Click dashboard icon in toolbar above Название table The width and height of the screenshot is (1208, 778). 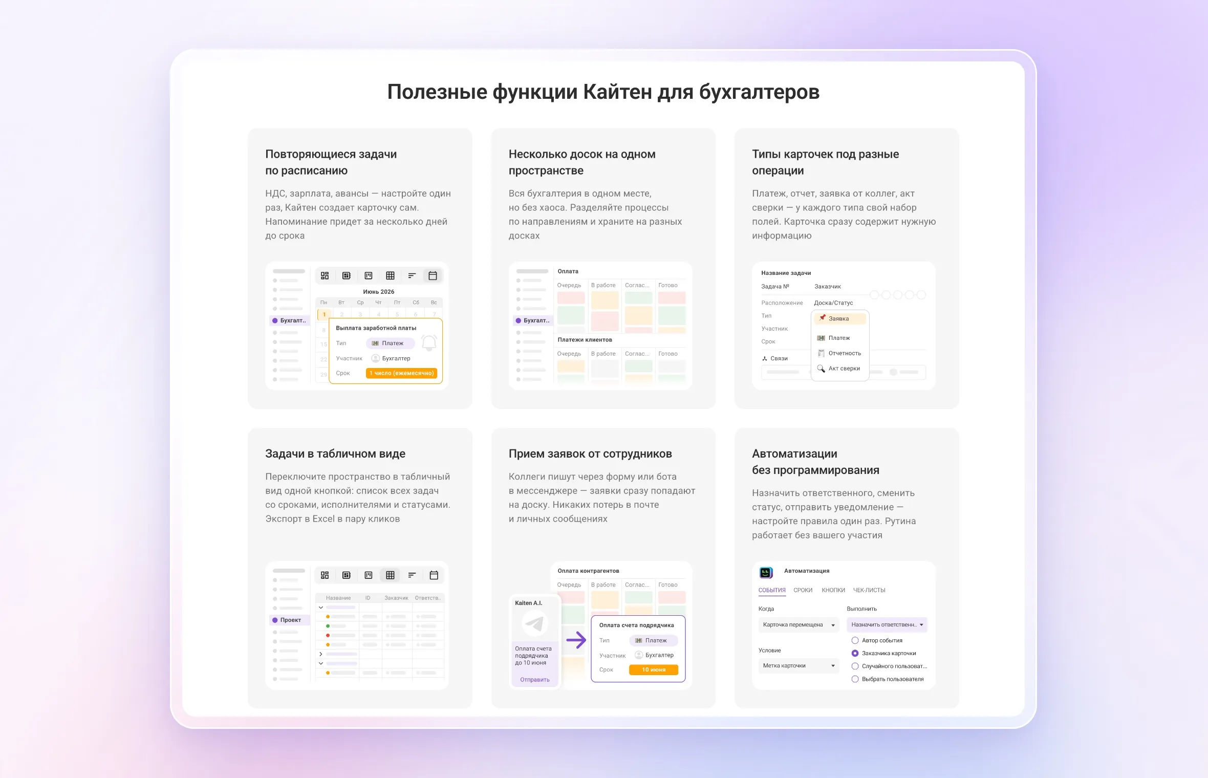pos(325,575)
